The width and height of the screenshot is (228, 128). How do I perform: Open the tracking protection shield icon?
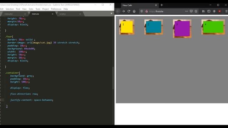(x=142, y=11)
